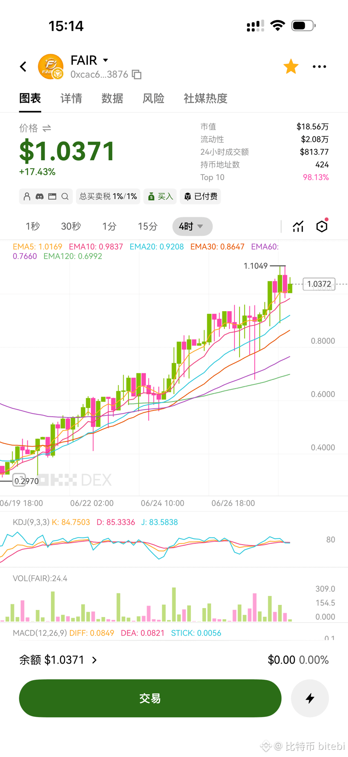
Task: Tap the 总买卖税 1%/1% tag
Action: pos(108,196)
